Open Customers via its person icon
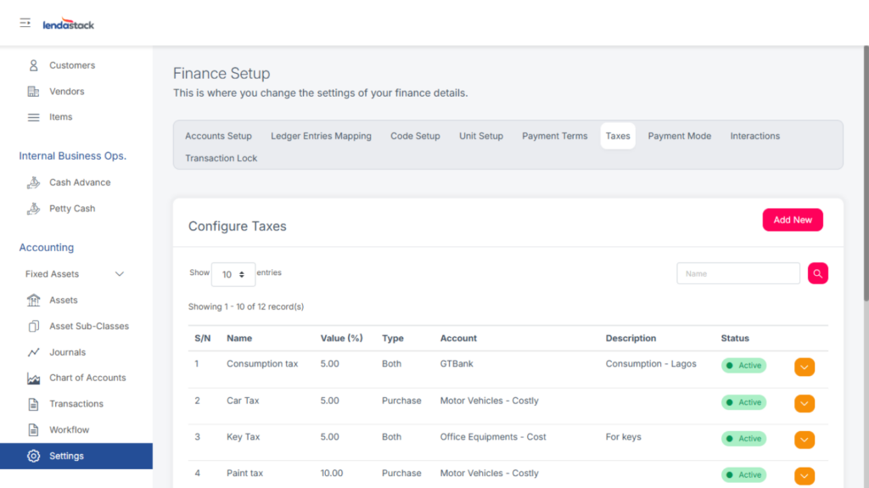869x488 pixels. [x=34, y=65]
